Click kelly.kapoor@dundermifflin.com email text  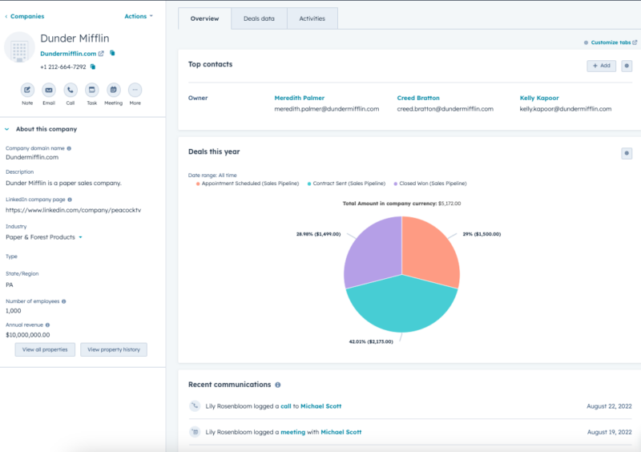566,109
